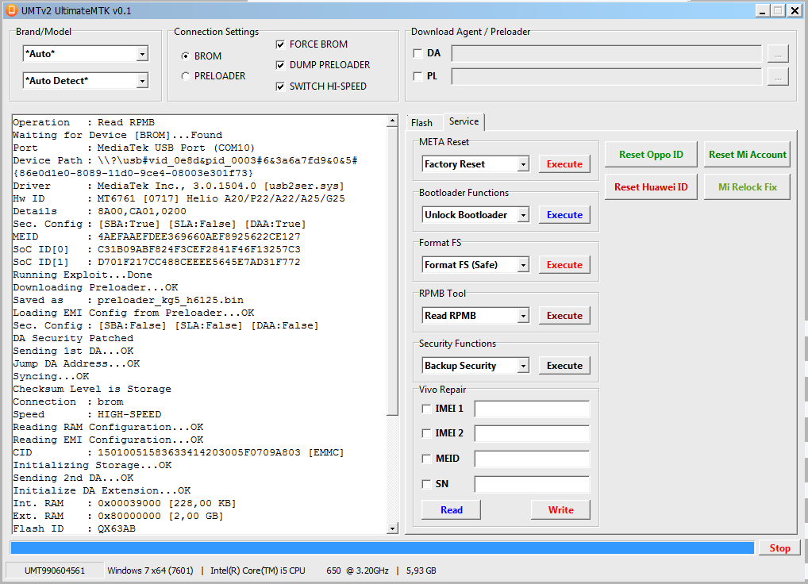
Task: Click the Mi Relock Fix button
Action: (x=747, y=187)
